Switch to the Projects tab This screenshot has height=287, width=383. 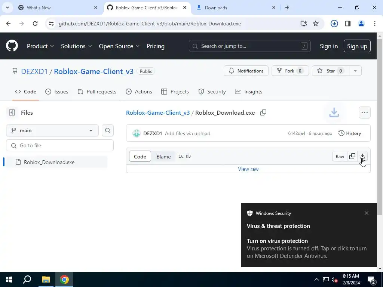(x=175, y=92)
